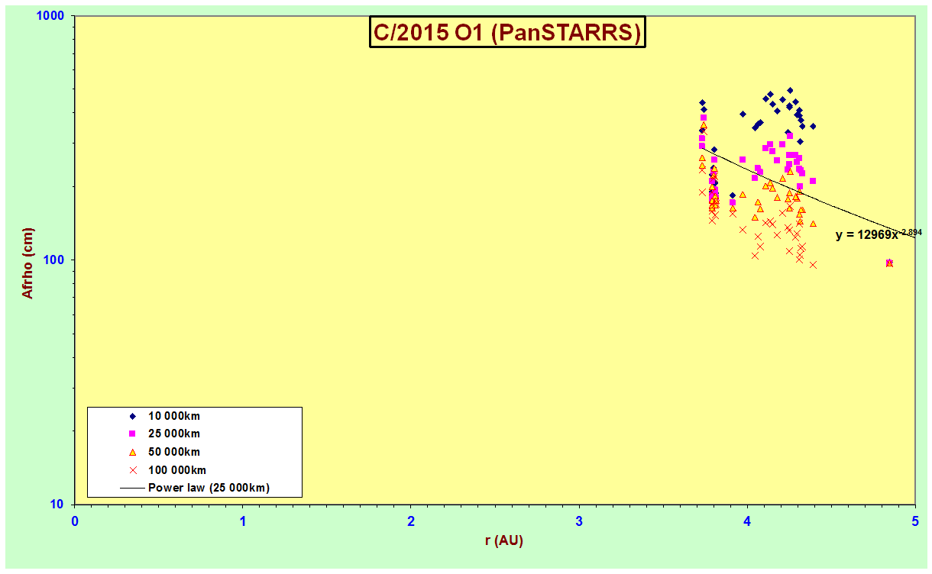
Task: Select the r (AU) horizontal axis title
Action: (504, 540)
